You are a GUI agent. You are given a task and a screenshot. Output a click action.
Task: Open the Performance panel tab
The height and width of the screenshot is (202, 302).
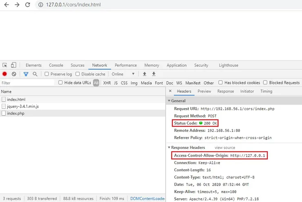pyautogui.click(x=126, y=65)
